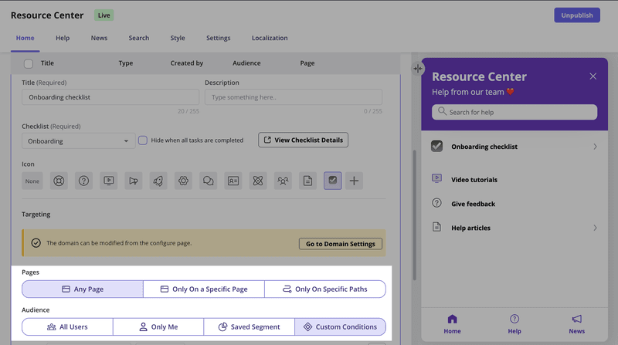Image resolution: width=618 pixels, height=345 pixels.
Task: Click the Video tutorials screen icon
Action: [436, 179]
